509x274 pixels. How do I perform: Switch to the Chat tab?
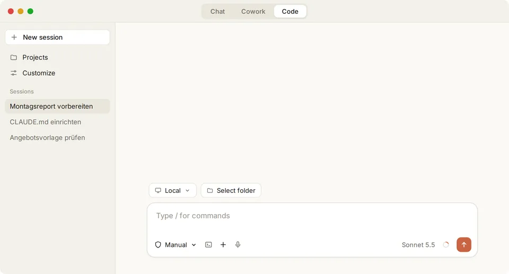point(217,11)
